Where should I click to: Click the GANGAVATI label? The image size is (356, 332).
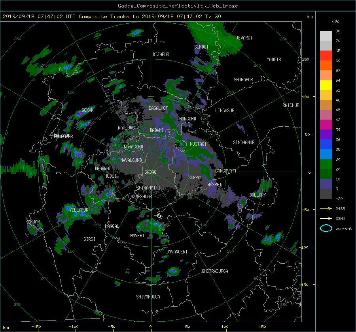click(x=226, y=171)
